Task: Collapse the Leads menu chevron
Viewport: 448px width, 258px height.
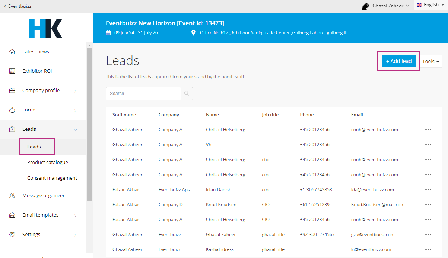Action: pos(76,130)
